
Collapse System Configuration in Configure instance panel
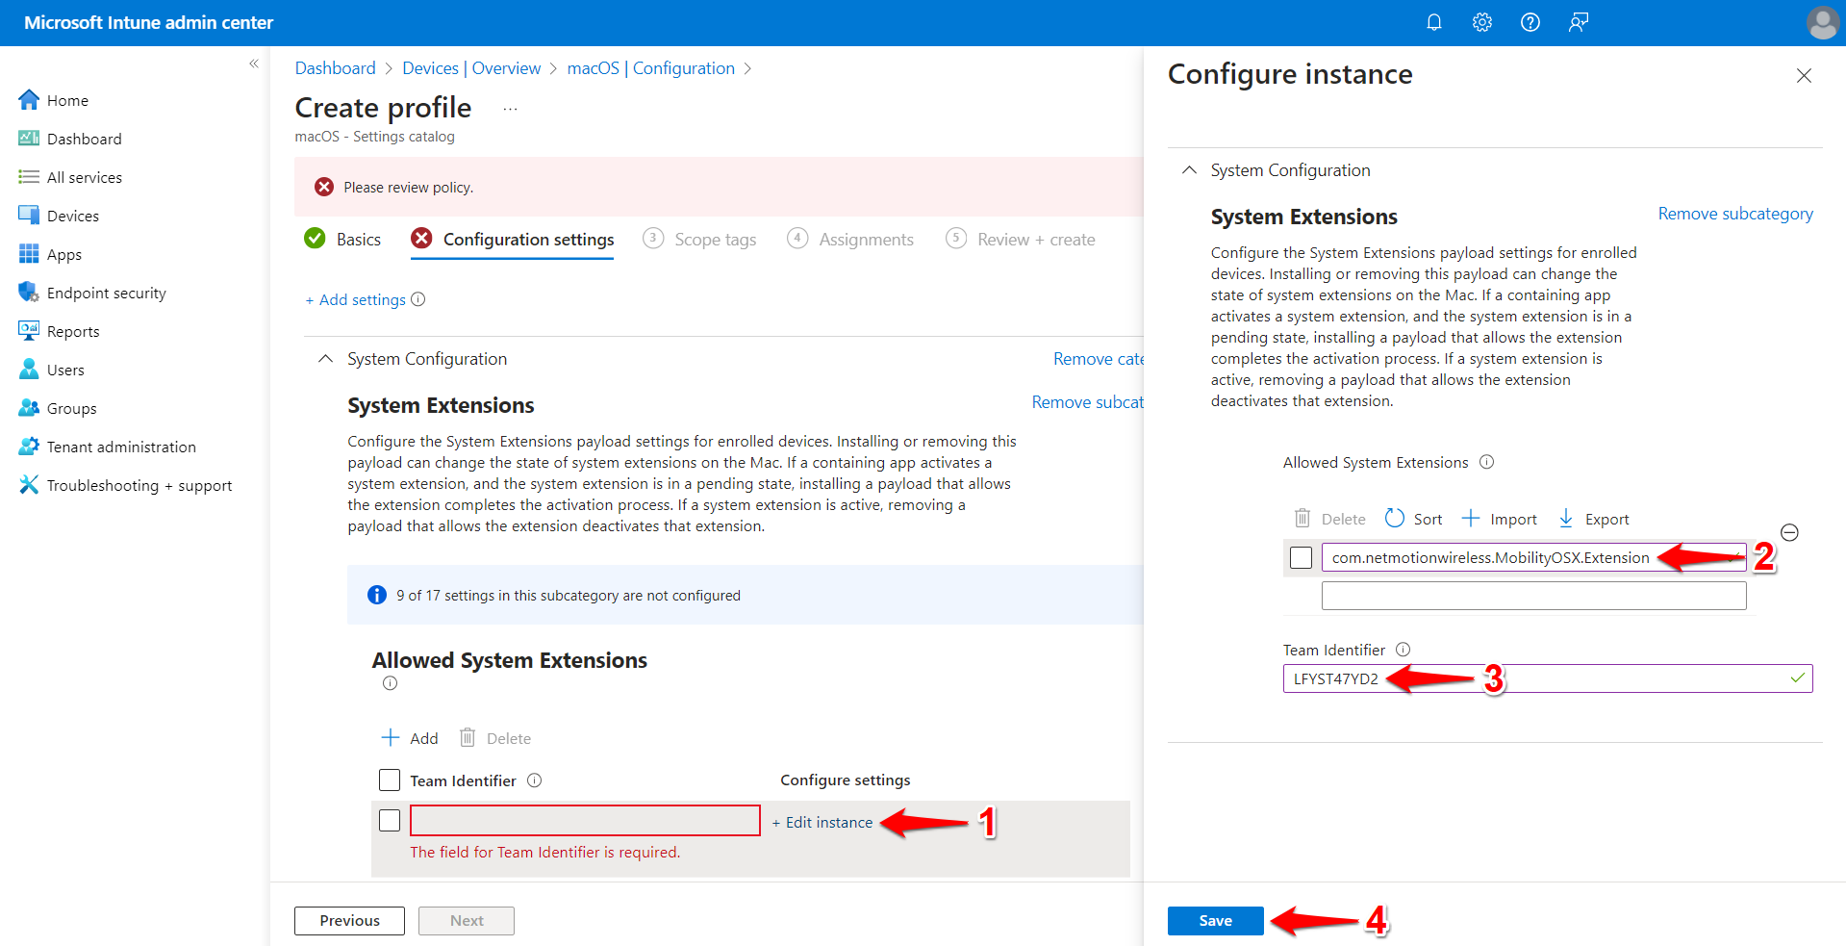tap(1189, 169)
